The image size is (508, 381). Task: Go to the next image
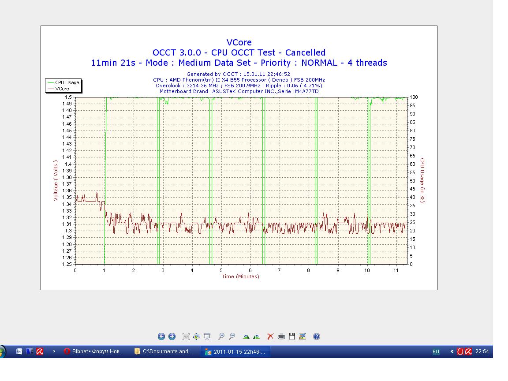[172, 336]
